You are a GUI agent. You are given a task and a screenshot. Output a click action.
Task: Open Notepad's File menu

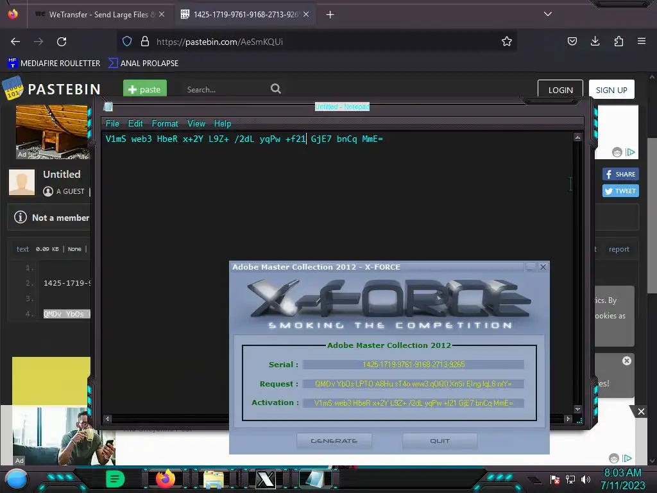pyautogui.click(x=112, y=124)
